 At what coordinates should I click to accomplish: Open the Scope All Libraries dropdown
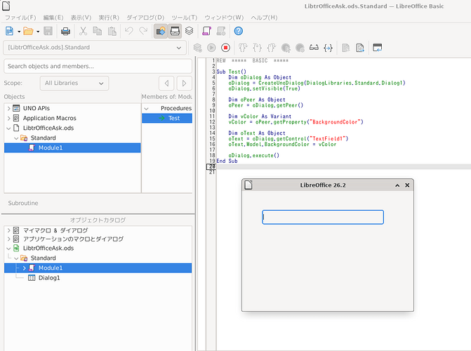74,83
